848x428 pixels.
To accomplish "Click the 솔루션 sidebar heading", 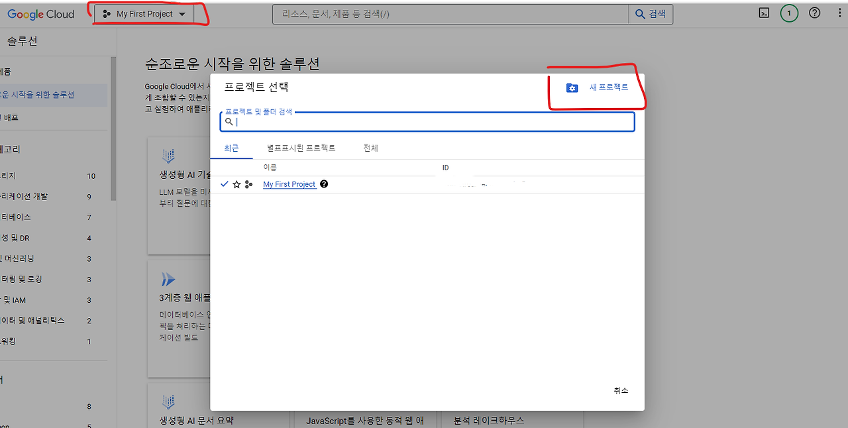I will pos(23,42).
